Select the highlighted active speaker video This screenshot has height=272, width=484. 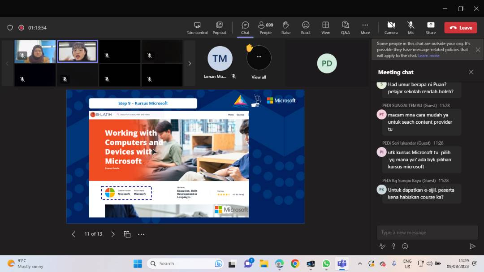pos(78,51)
